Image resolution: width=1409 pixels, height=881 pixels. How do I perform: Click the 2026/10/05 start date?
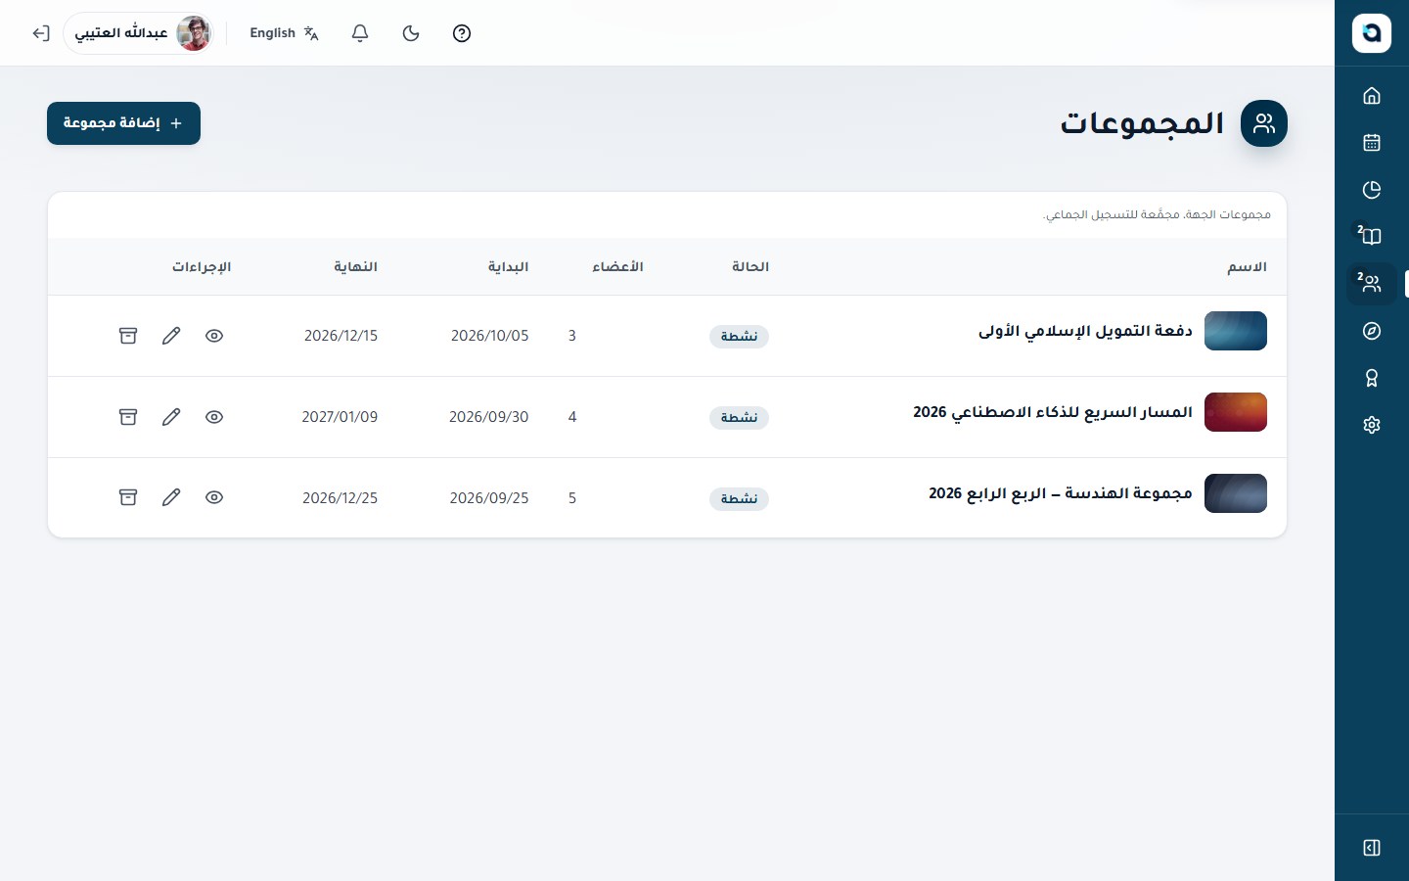pyautogui.click(x=489, y=336)
